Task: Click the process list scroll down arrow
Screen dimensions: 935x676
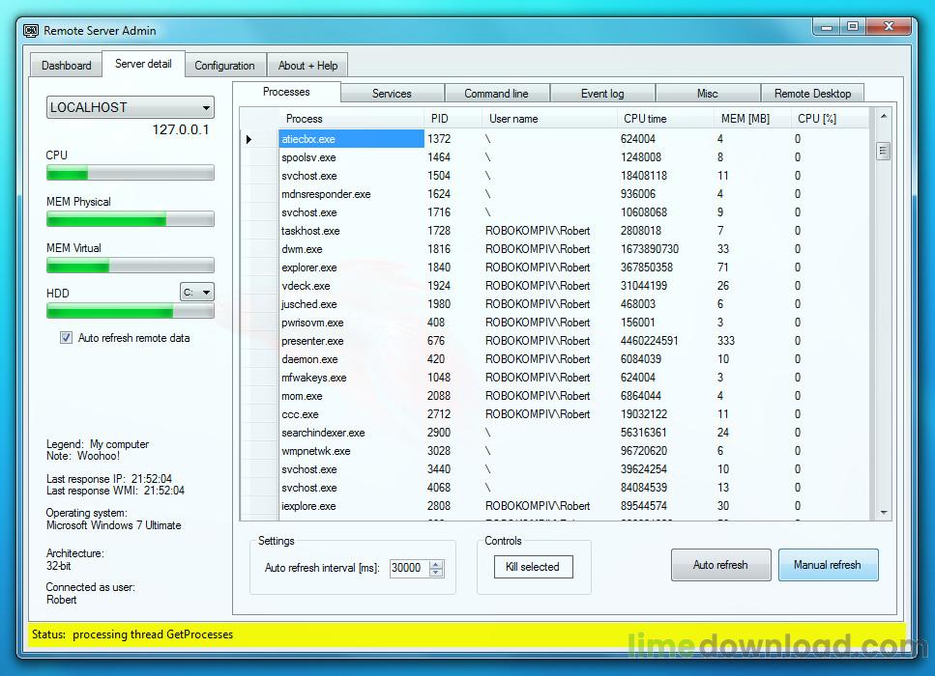Action: pos(884,512)
